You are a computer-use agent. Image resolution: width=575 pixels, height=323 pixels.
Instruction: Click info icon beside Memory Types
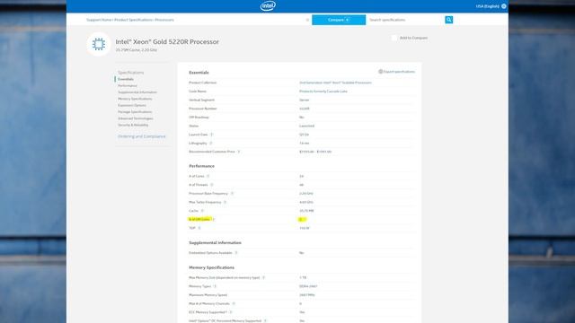pos(216,286)
